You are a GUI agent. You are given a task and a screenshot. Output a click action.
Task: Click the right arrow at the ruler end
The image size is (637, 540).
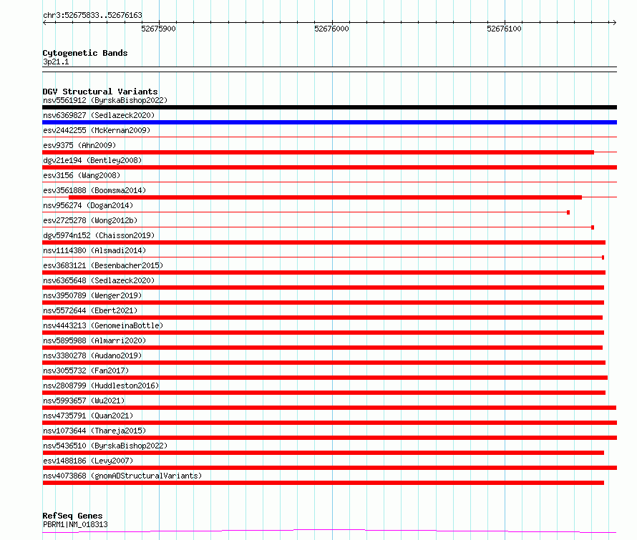click(x=614, y=23)
